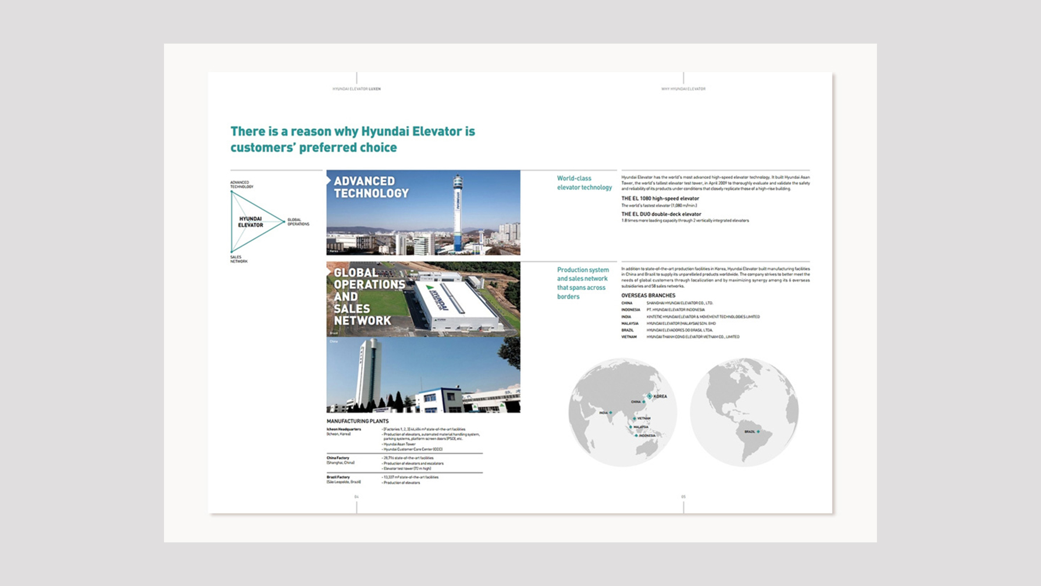
Task: Click the main teal headline text
Action: (352, 140)
